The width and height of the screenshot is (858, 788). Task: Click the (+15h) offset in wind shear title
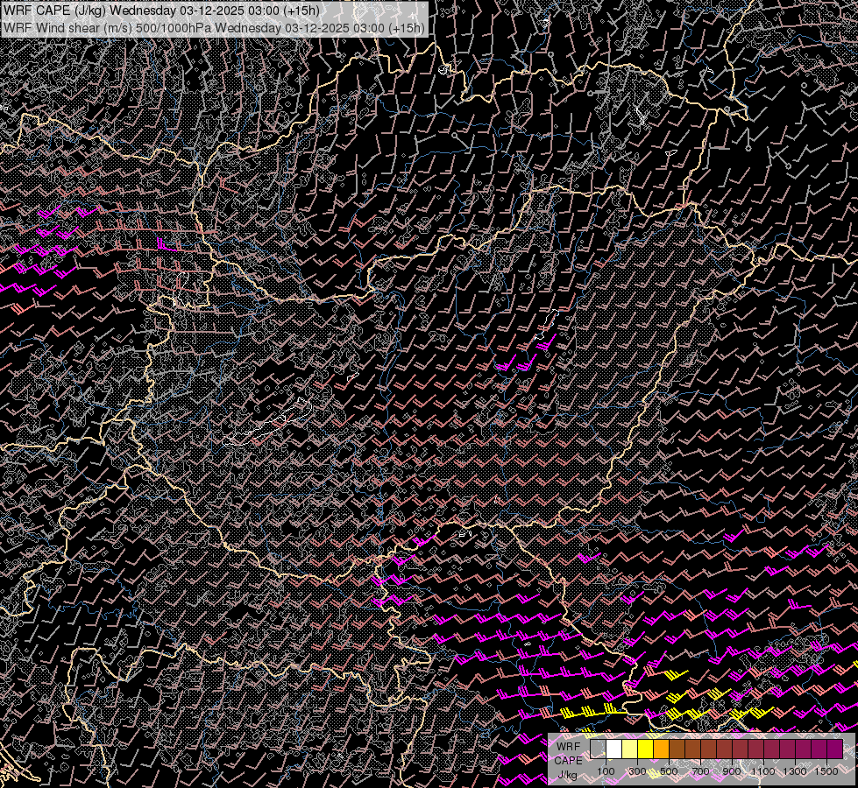click(407, 27)
